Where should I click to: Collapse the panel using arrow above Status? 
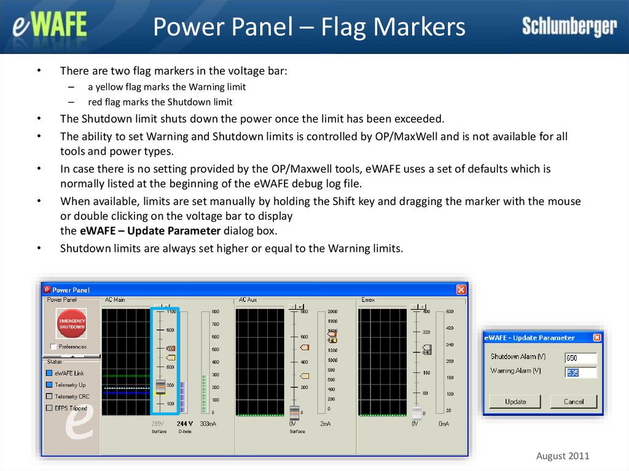coord(72,356)
